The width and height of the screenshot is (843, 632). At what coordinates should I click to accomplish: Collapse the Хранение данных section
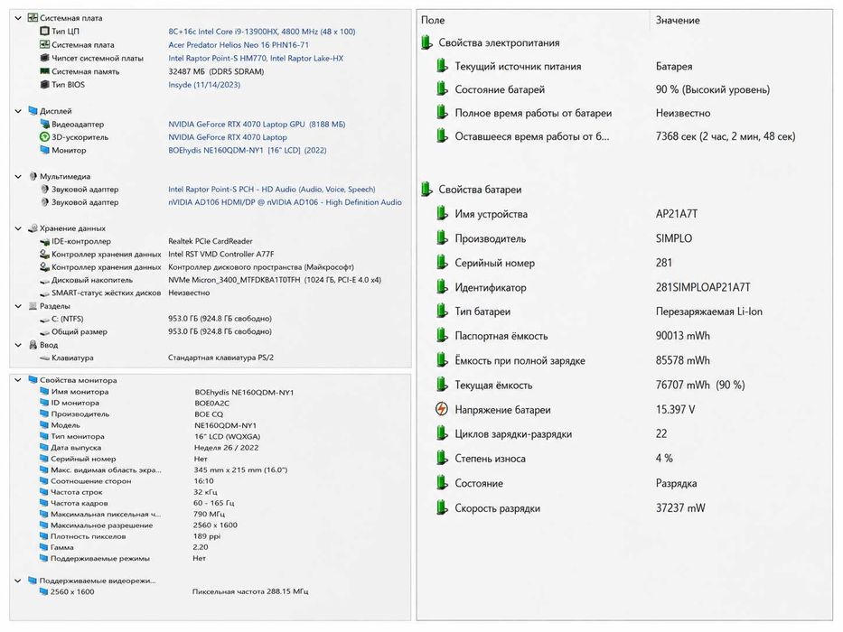coord(18,228)
